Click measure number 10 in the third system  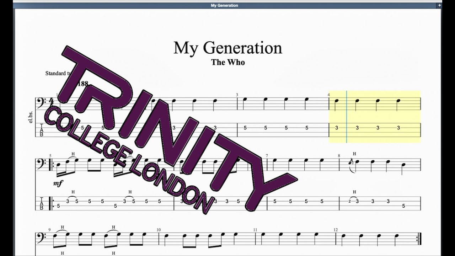(x=159, y=230)
